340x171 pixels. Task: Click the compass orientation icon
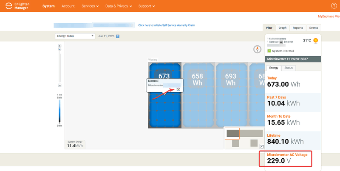(x=258, y=49)
